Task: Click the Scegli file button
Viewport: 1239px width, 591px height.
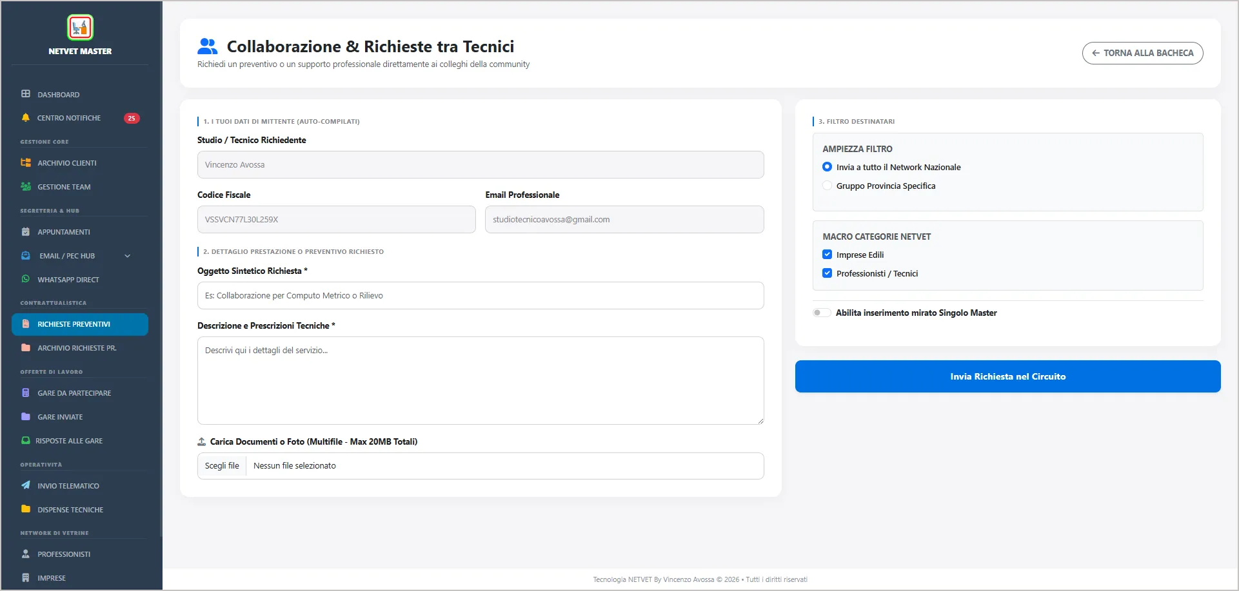Action: tap(222, 465)
